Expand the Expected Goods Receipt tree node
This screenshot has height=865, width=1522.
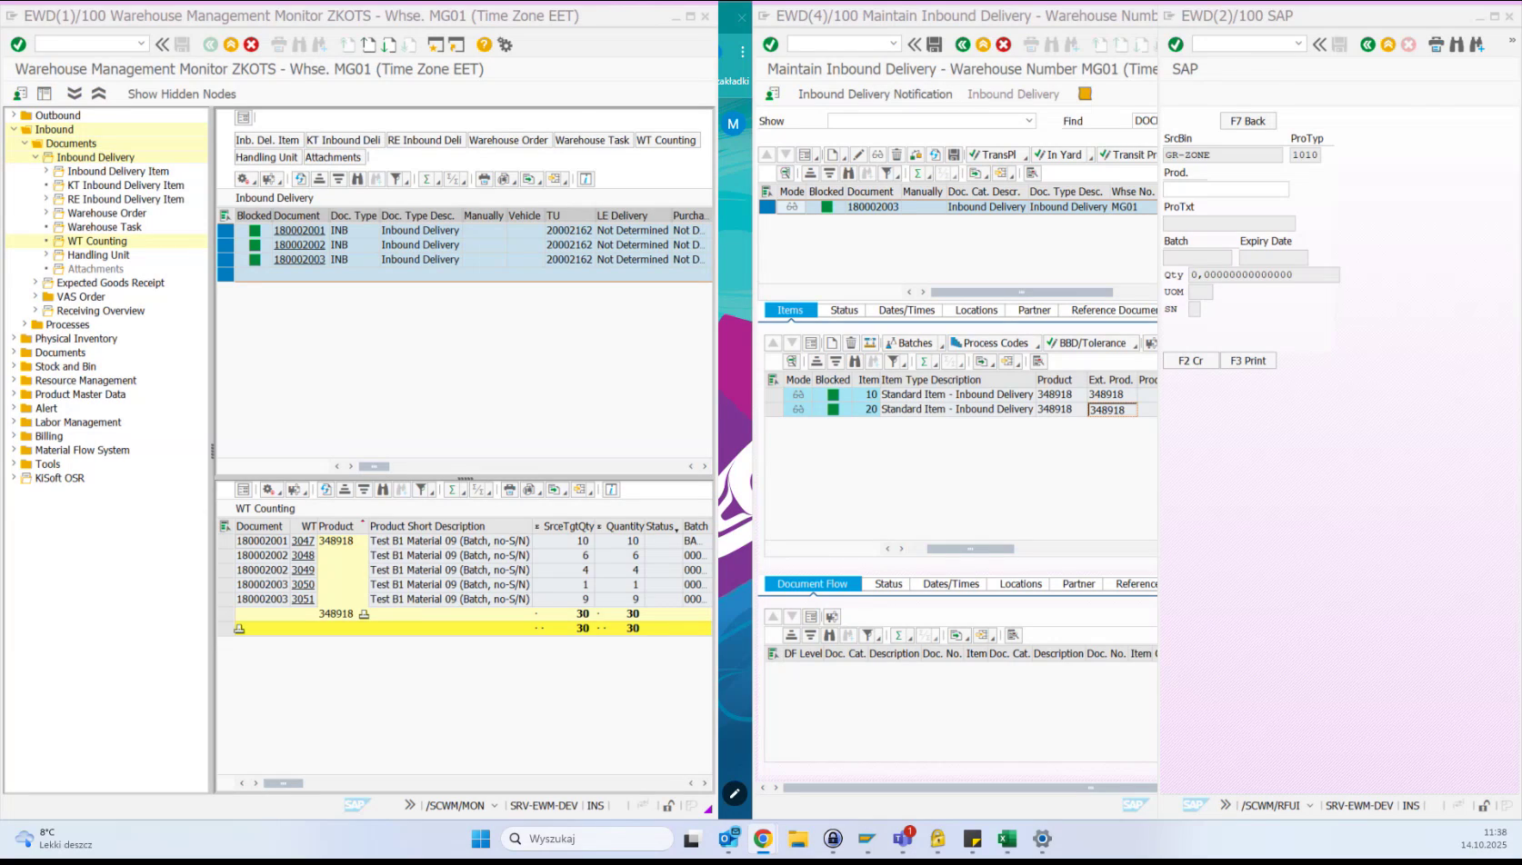[x=34, y=283]
